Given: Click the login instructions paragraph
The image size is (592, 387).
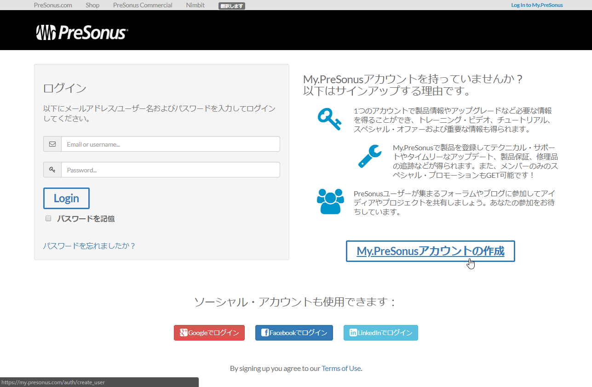Looking at the screenshot, I should point(159,113).
